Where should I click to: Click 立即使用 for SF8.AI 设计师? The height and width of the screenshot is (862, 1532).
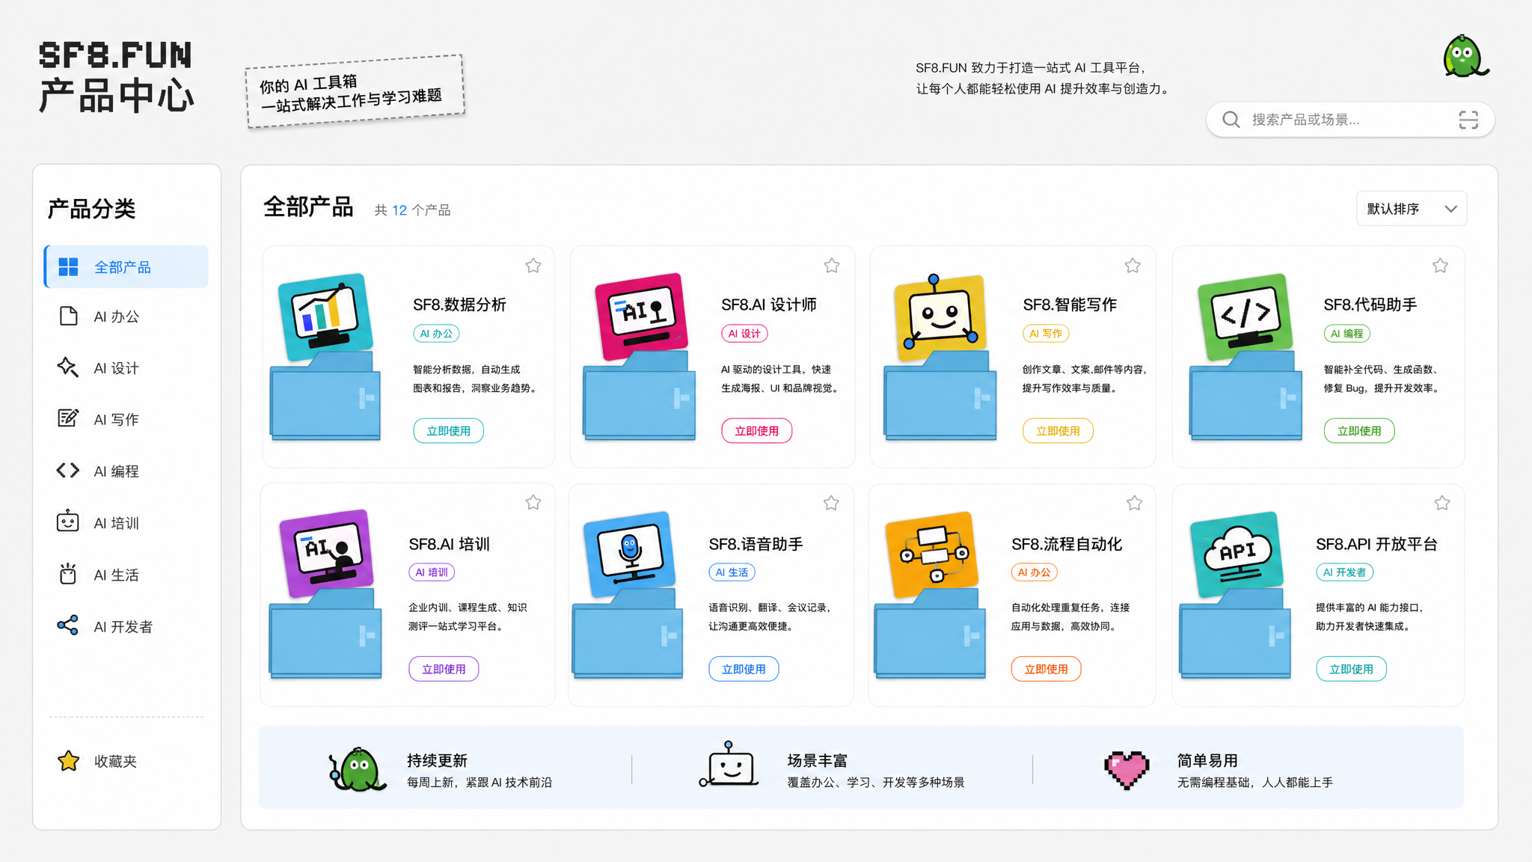[x=757, y=431]
